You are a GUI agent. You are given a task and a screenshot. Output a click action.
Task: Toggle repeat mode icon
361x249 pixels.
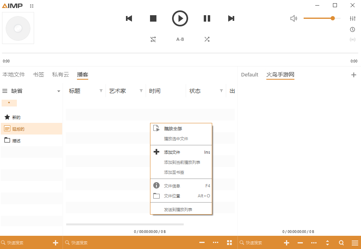click(x=153, y=39)
